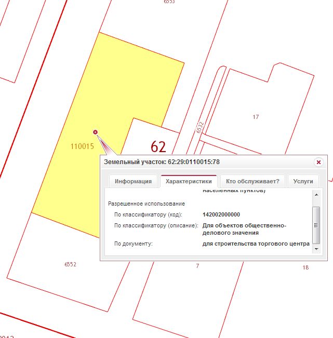This screenshot has width=333, height=338.
Task: Click the scrollbar down arrow in popup
Action: (x=315, y=250)
